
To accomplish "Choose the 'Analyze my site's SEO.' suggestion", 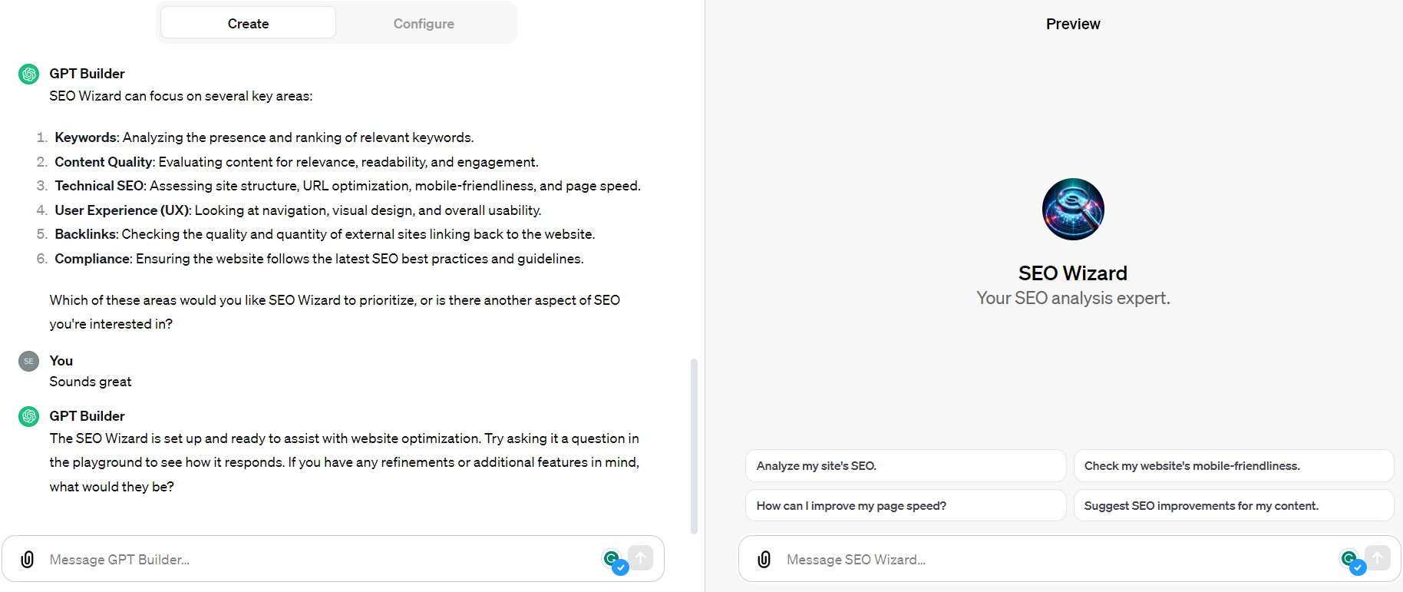I will click(x=906, y=465).
